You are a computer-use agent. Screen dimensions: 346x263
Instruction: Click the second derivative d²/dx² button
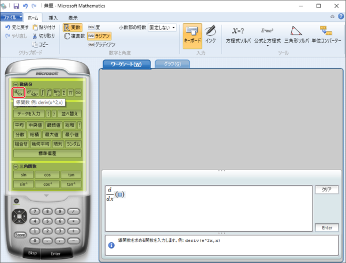click(33, 93)
